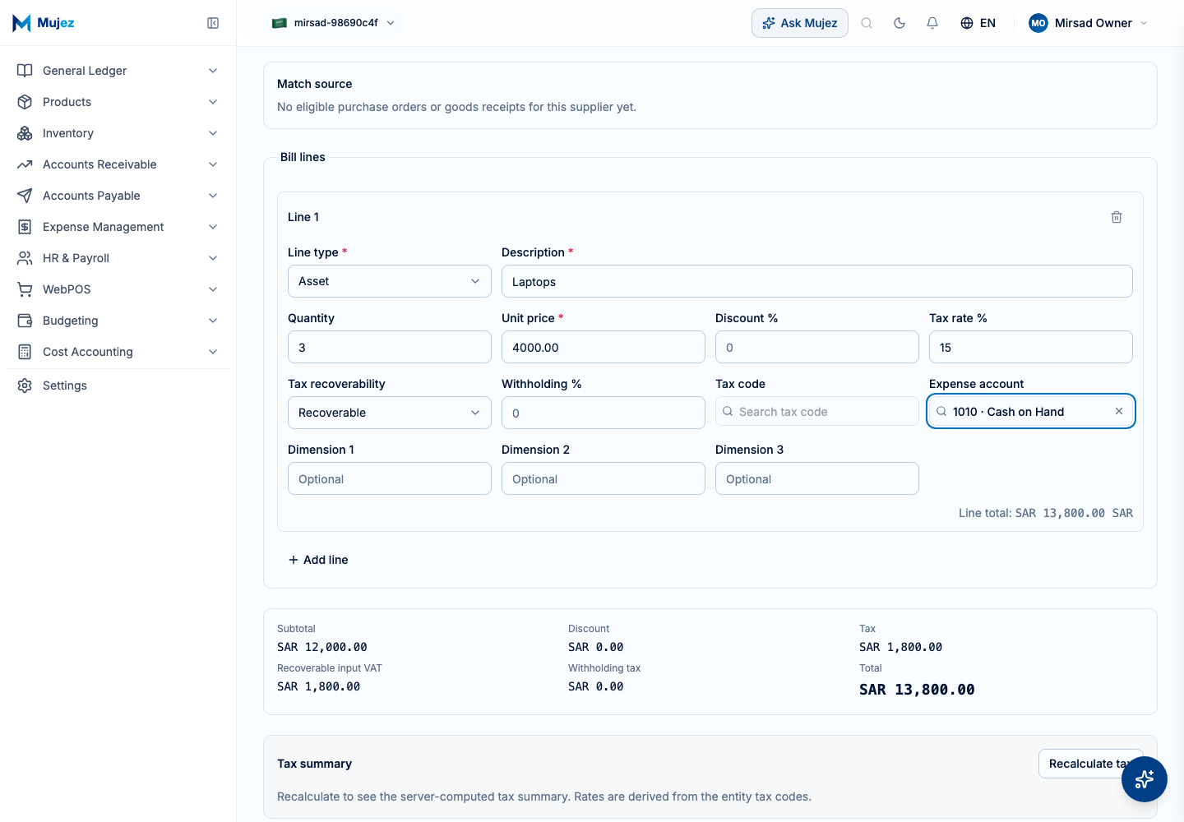Click the Expense Management receipt icon
The height and width of the screenshot is (822, 1184).
[25, 227]
